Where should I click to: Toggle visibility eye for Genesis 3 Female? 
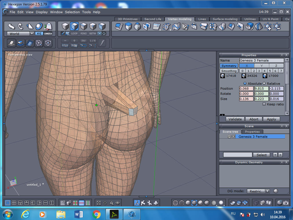click(233, 137)
